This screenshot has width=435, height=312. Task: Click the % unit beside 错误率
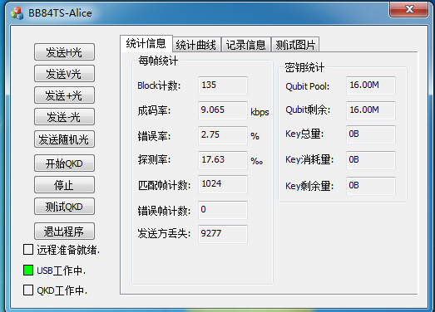click(255, 136)
